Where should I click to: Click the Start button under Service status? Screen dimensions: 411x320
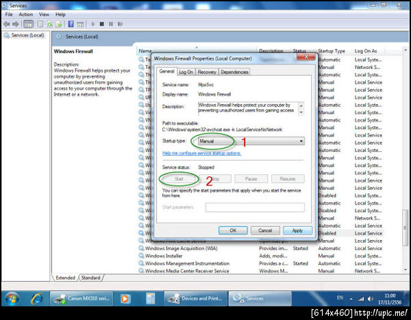pyautogui.click(x=179, y=179)
